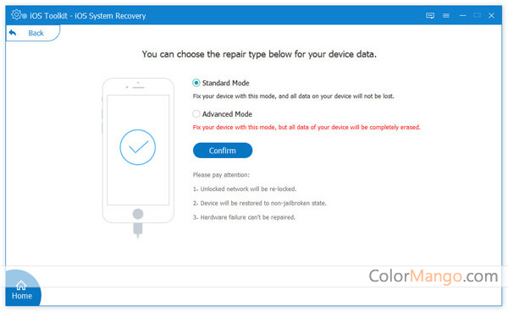Go back using the Back tab
The height and width of the screenshot is (312, 508).
click(x=33, y=33)
